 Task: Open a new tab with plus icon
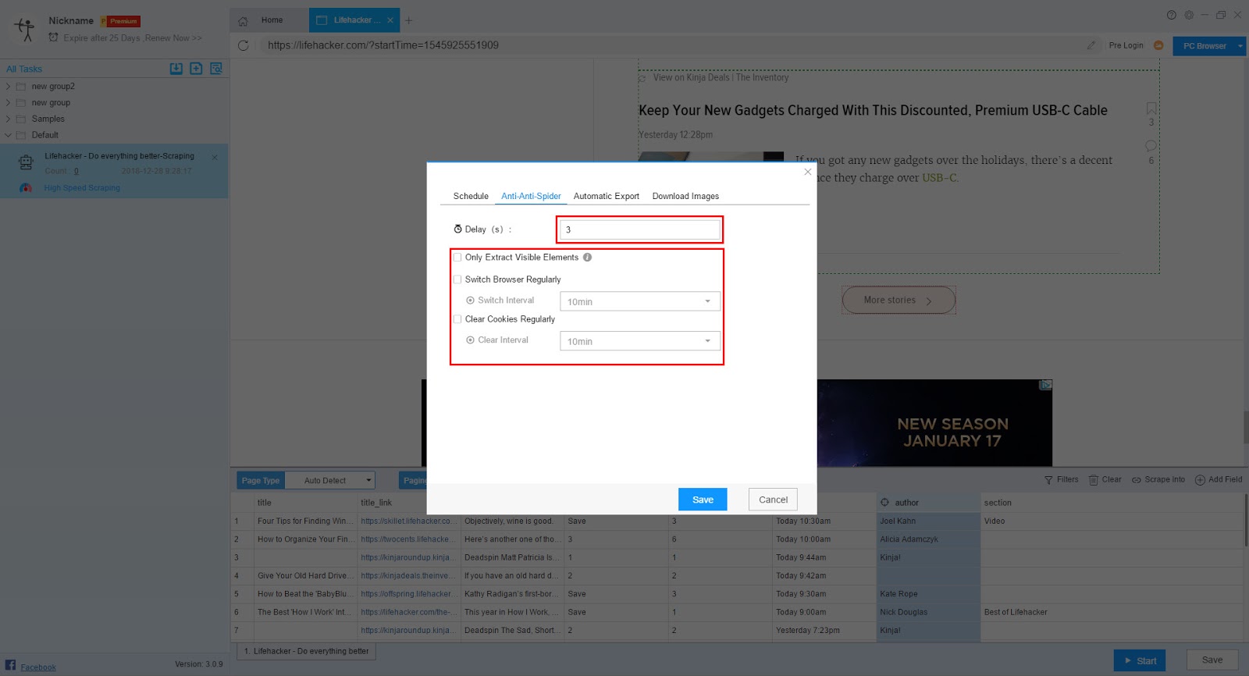408,20
